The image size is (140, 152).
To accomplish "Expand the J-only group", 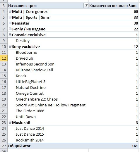I will (10, 29).
